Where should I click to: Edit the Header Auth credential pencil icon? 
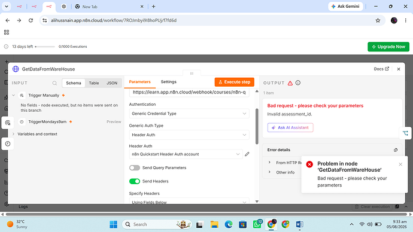coord(247,154)
